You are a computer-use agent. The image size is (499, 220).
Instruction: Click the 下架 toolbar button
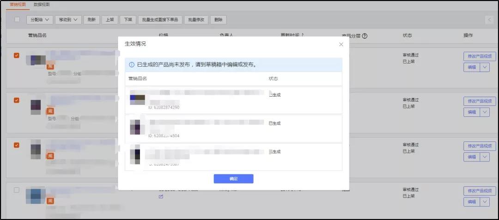click(x=128, y=20)
